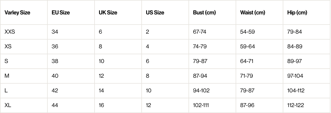This screenshot has height=113, width=331.
Task: Select the Waist (cm) header cell
Action: pos(253,13)
